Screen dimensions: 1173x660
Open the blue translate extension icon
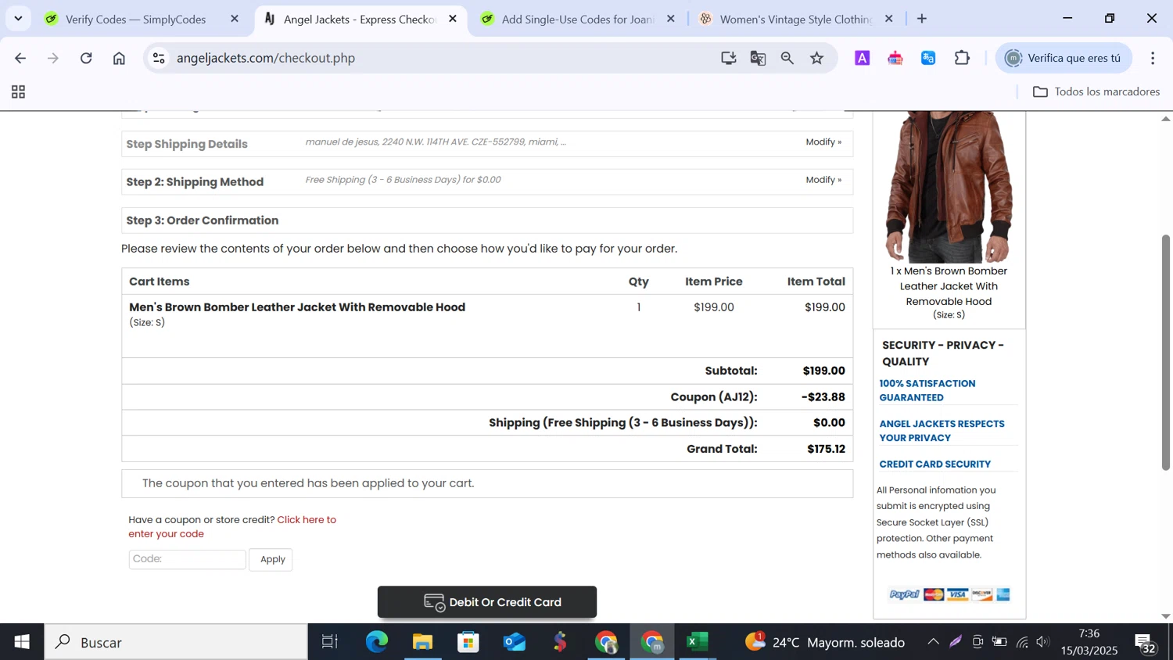point(928,58)
